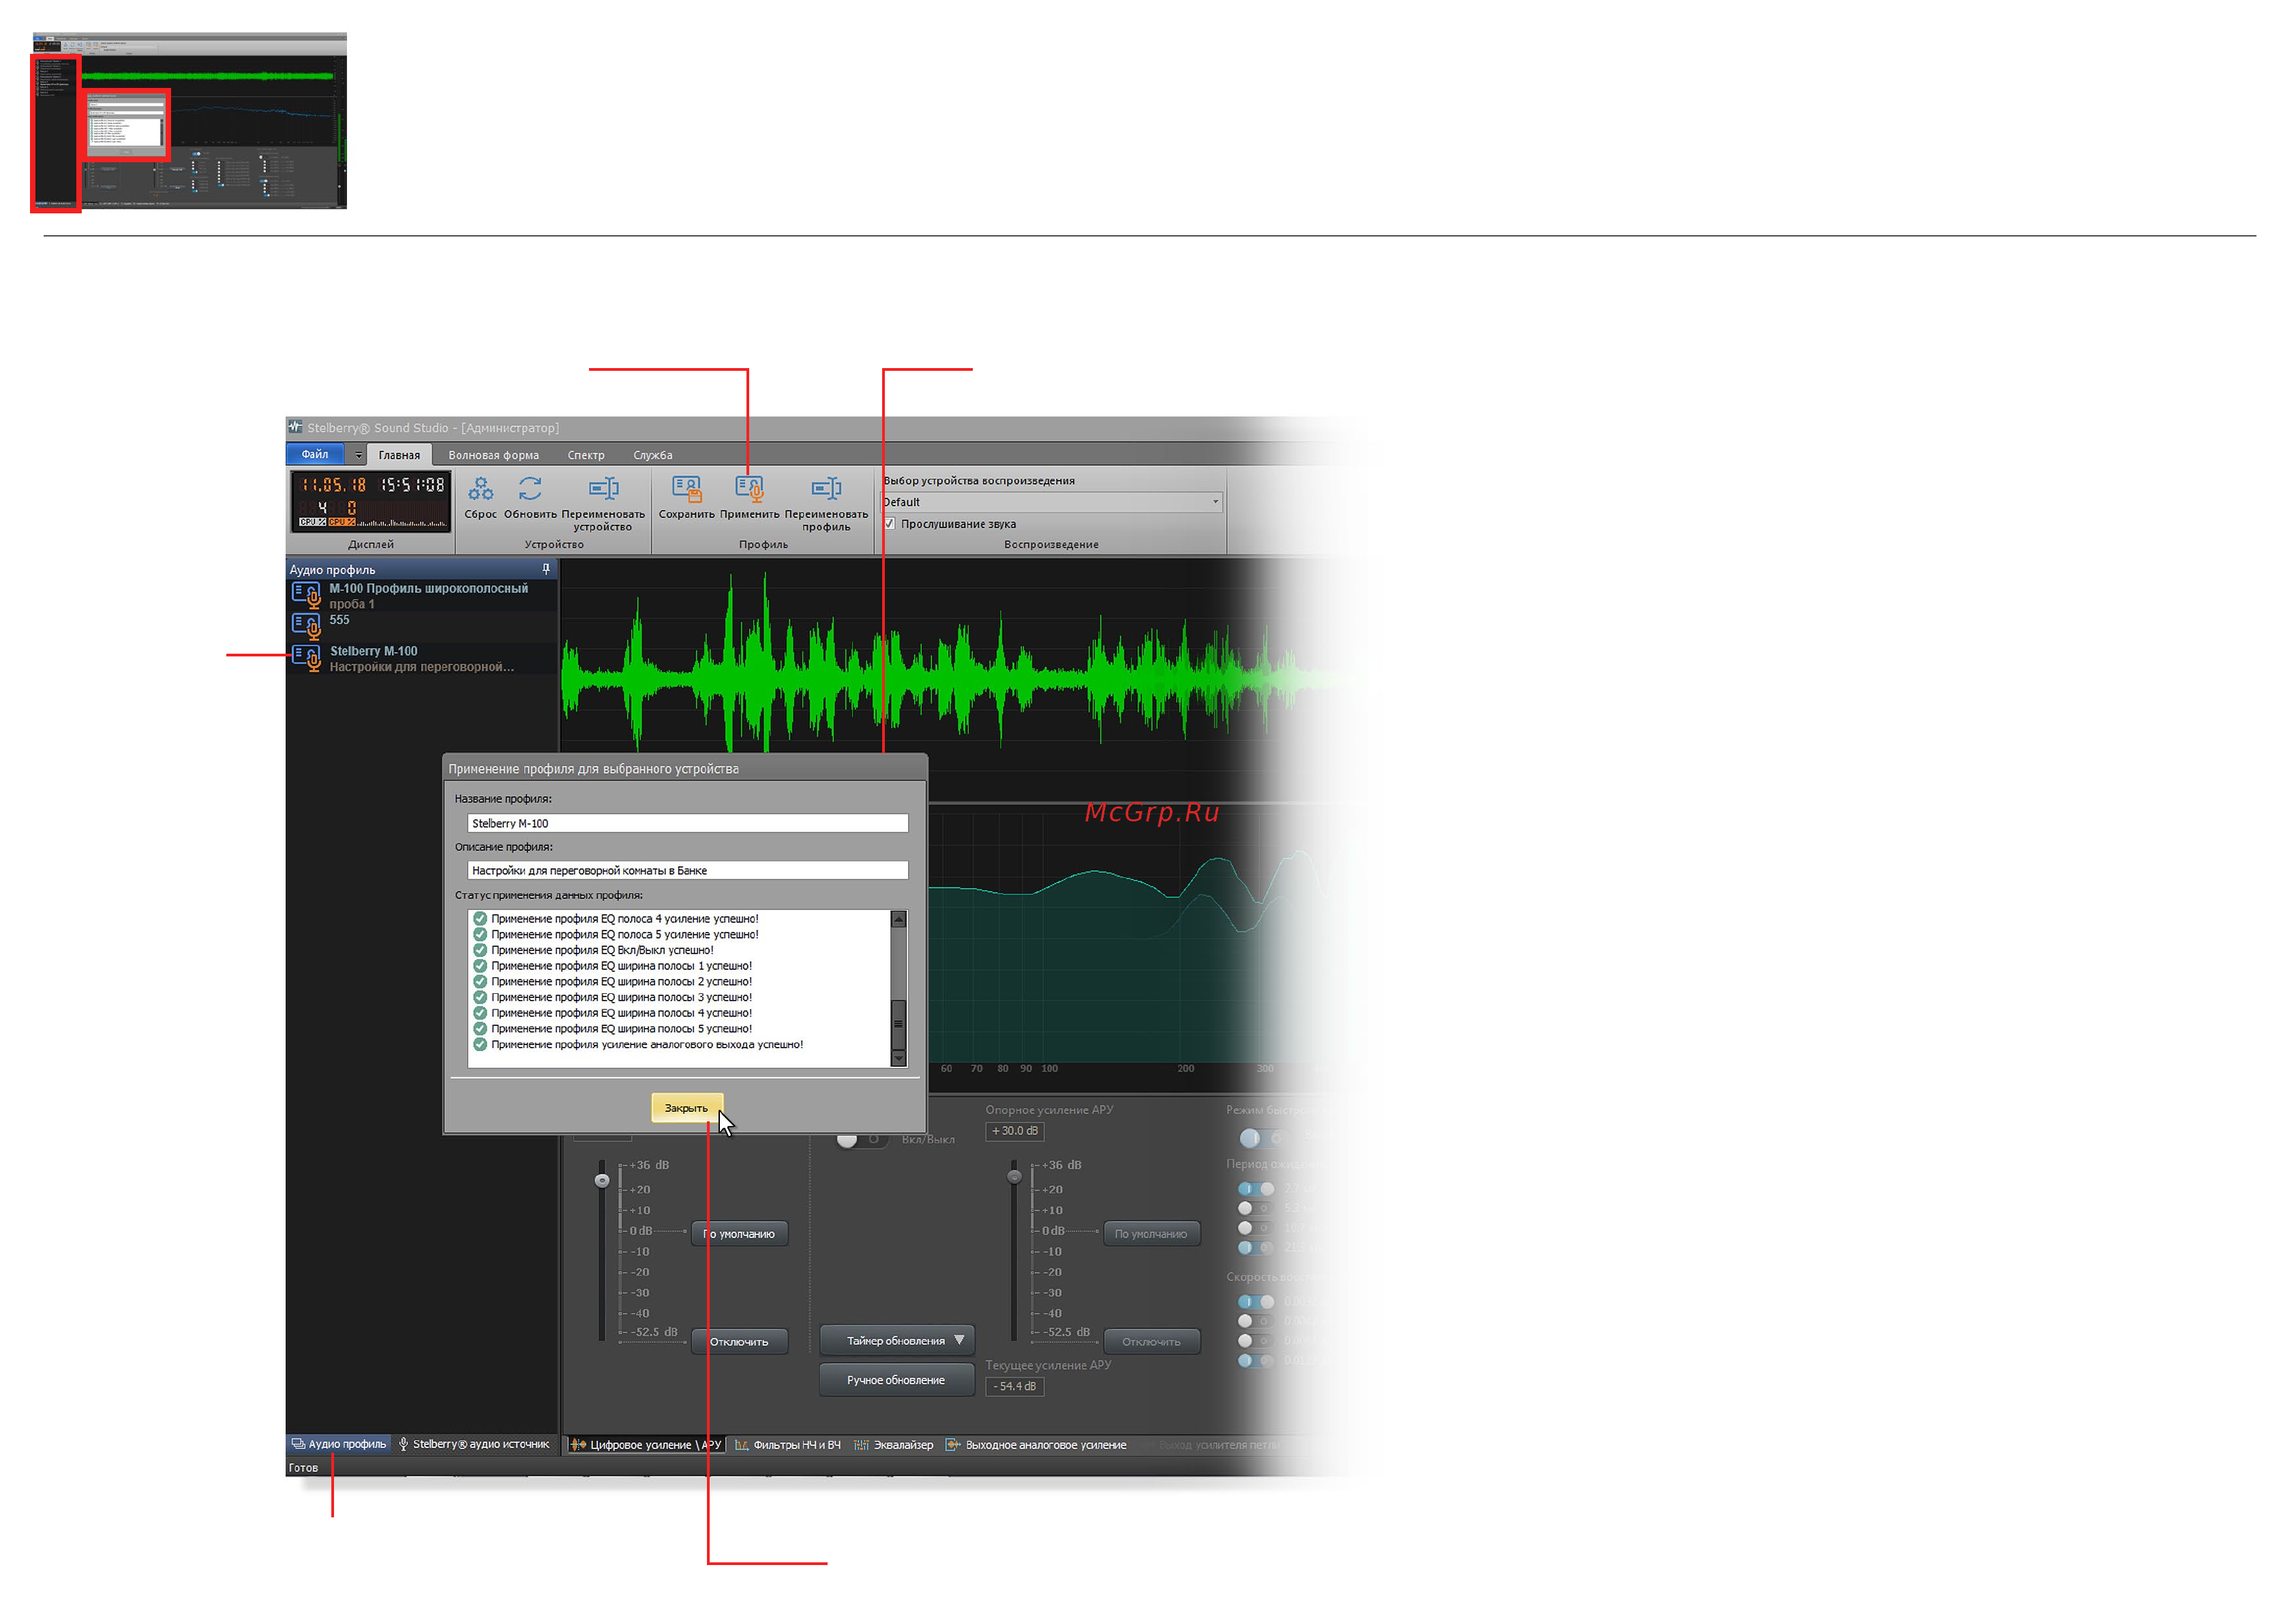
Task: Switch to the Главная ribbon tab
Action: [399, 455]
